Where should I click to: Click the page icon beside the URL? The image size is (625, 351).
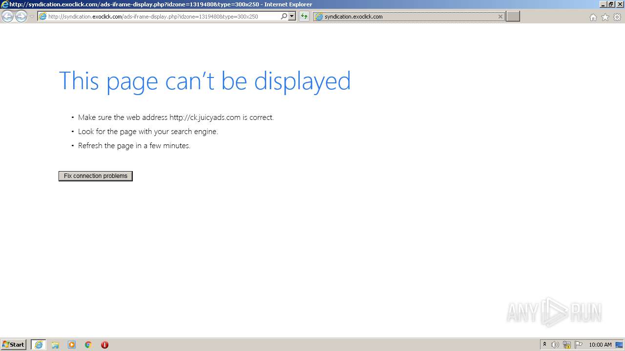pyautogui.click(x=43, y=17)
